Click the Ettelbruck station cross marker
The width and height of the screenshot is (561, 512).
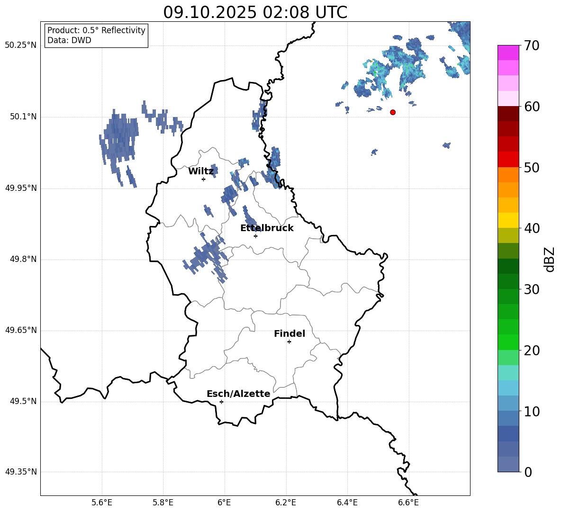[x=255, y=236]
